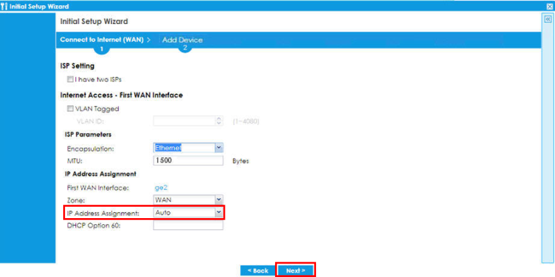Proceed with the Next button
The height and width of the screenshot is (277, 555).
tap(295, 270)
